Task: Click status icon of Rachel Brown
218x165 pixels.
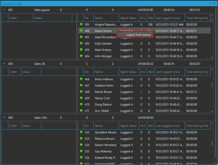Action: pos(81,92)
